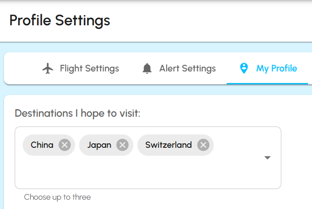Click blank tab bar space left of Flight Settings
Image resolution: width=312 pixels, height=209 pixels.
(22, 68)
